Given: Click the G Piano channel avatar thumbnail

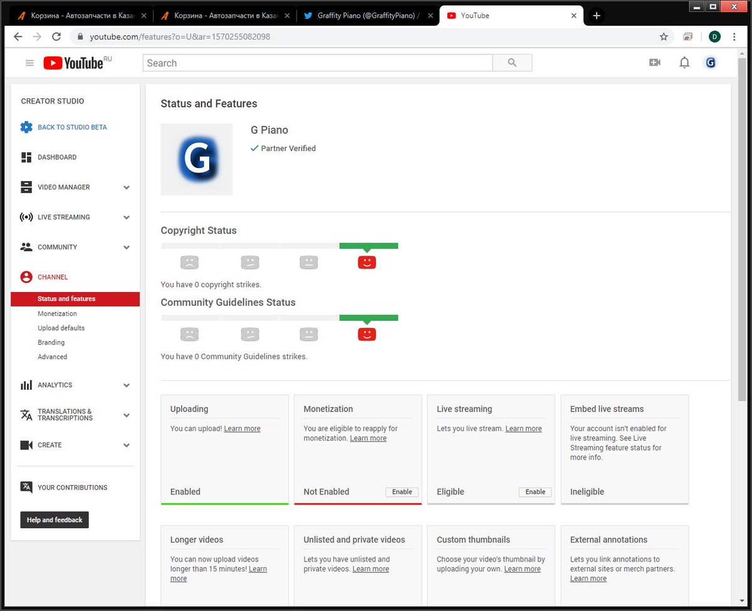Looking at the screenshot, I should 197,159.
